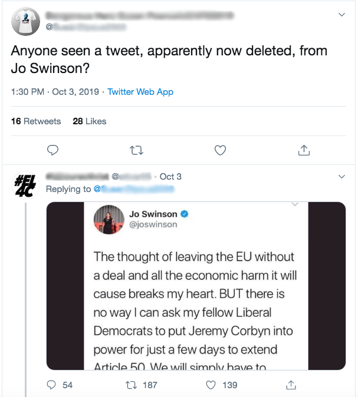Expand the reply tweet's options chevron

(341, 176)
